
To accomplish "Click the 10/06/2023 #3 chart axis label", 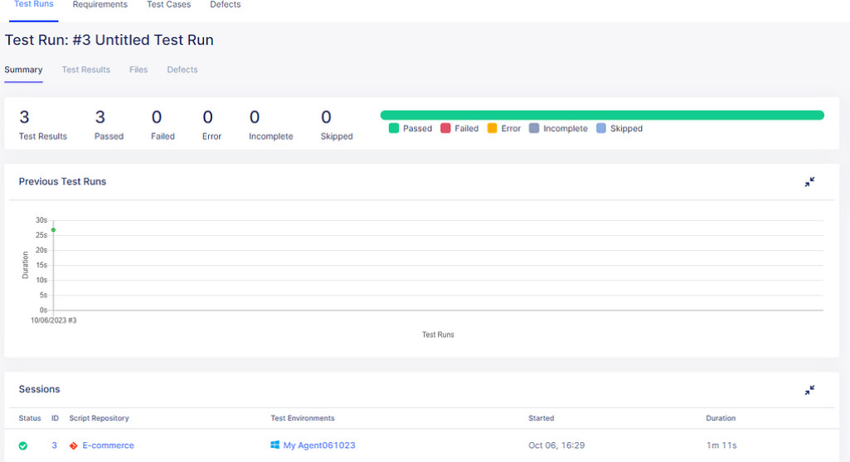I will pyautogui.click(x=54, y=320).
